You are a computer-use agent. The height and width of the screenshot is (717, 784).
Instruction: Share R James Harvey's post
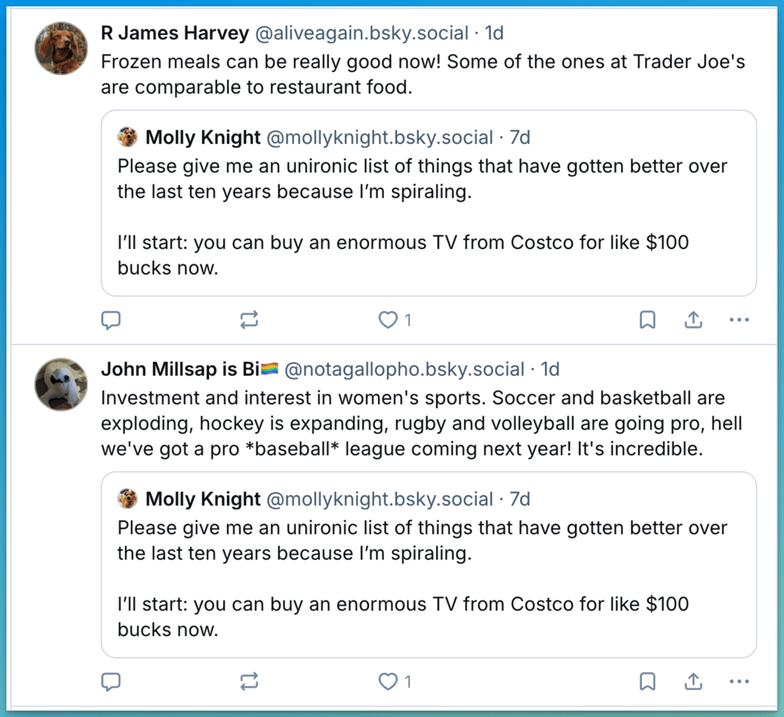pyautogui.click(x=693, y=320)
